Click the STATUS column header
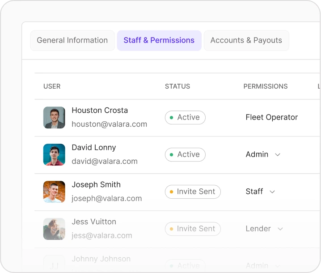 177,86
